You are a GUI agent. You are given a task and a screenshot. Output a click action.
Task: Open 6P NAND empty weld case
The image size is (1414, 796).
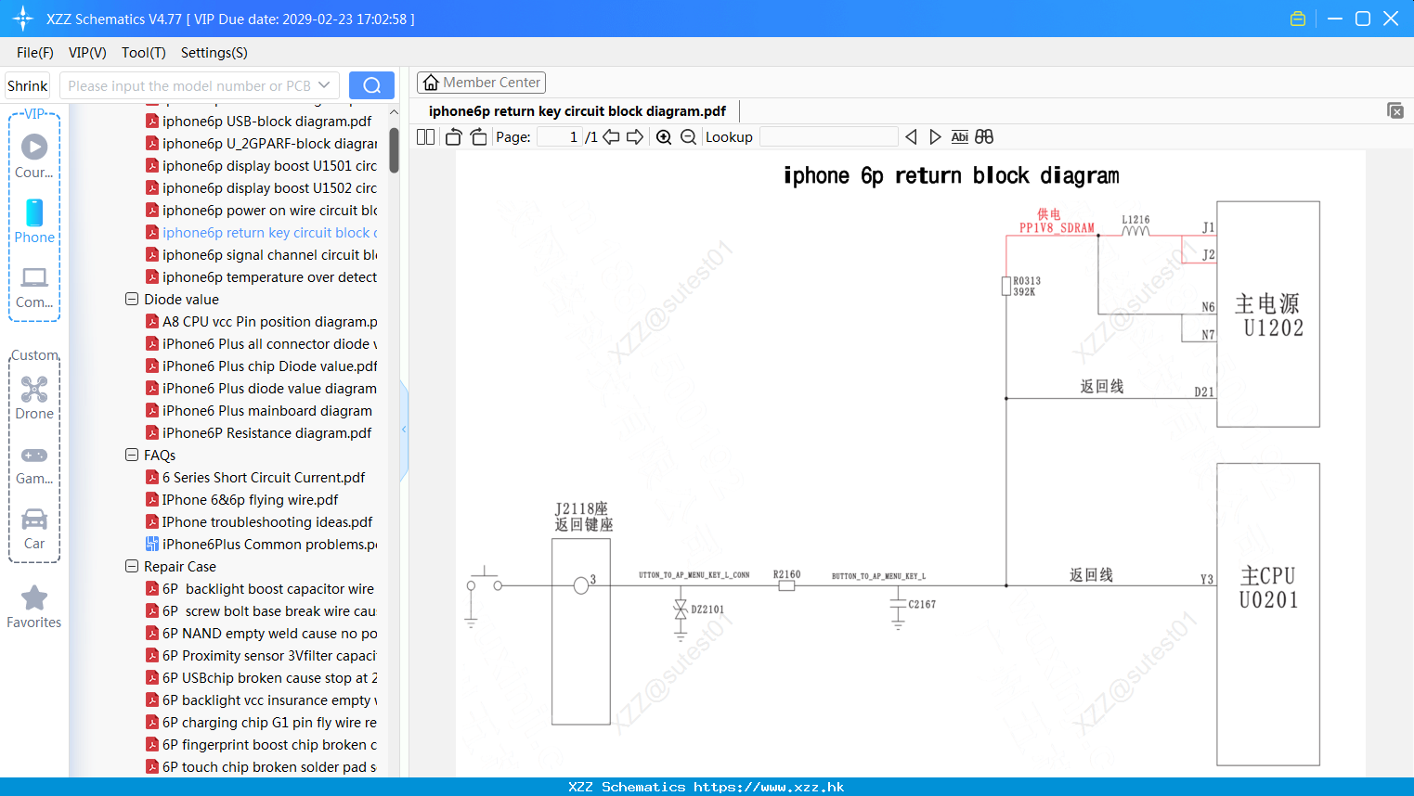tap(262, 634)
